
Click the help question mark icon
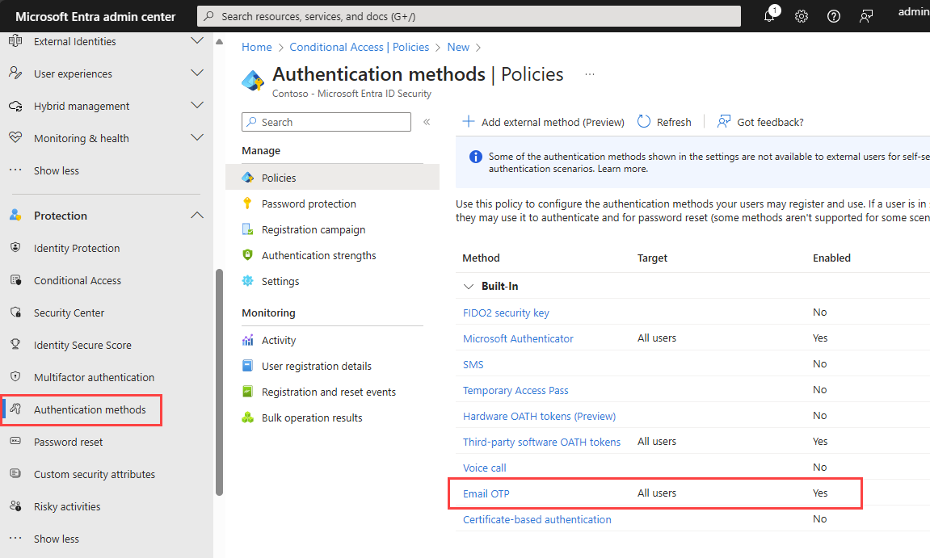click(834, 16)
